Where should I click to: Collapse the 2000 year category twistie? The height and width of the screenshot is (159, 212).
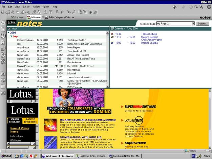(x=8, y=32)
